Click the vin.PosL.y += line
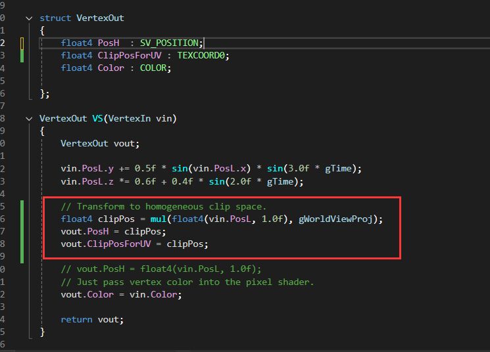The width and height of the screenshot is (490, 352). click(x=211, y=169)
